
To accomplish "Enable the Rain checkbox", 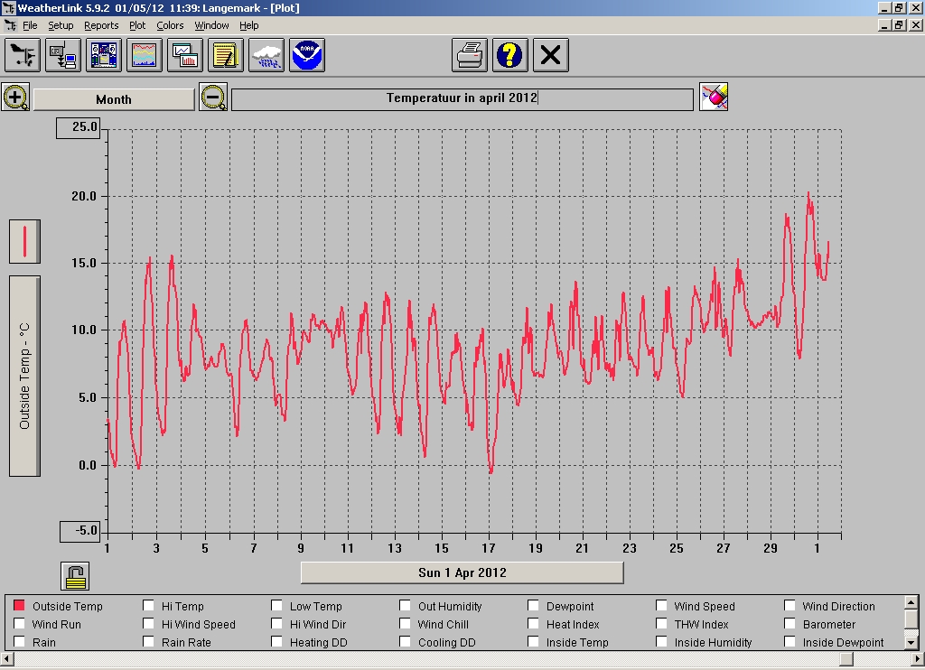I will point(19,642).
